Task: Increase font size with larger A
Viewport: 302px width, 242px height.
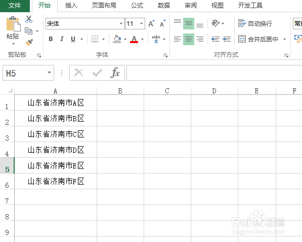Action: (151, 23)
